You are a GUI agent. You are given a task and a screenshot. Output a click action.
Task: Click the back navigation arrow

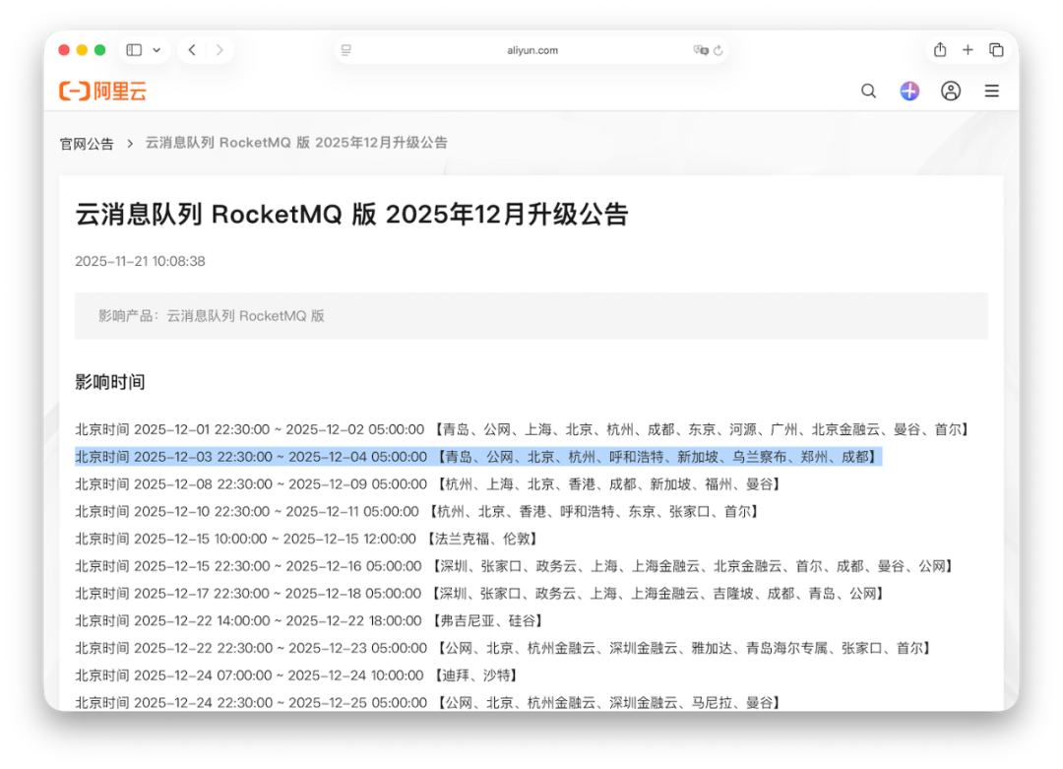point(192,49)
